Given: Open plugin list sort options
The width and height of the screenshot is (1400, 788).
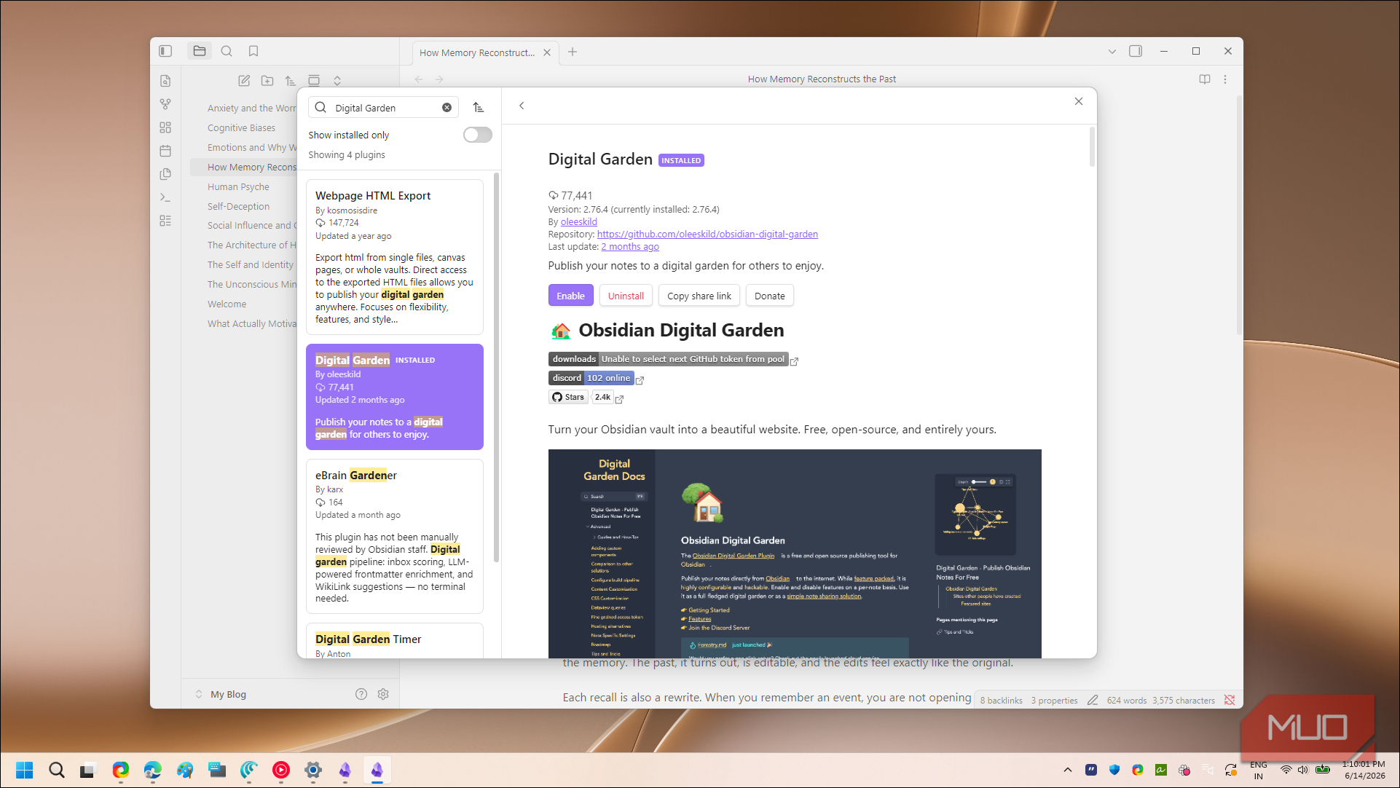Looking at the screenshot, I should coord(479,108).
